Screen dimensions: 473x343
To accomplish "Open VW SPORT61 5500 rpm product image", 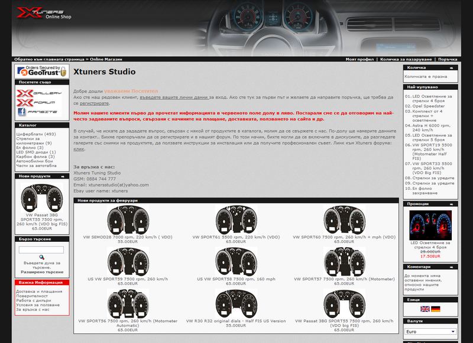I will [x=236, y=219].
